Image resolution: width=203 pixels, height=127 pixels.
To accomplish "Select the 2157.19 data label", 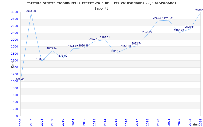I will [x=94, y=39].
